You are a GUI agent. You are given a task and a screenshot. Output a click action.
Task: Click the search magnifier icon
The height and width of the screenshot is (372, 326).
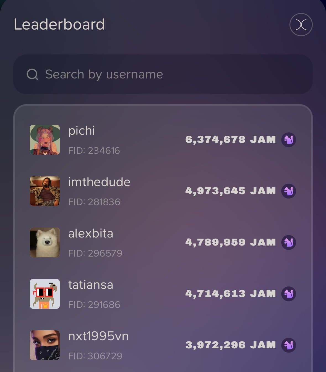pos(32,74)
